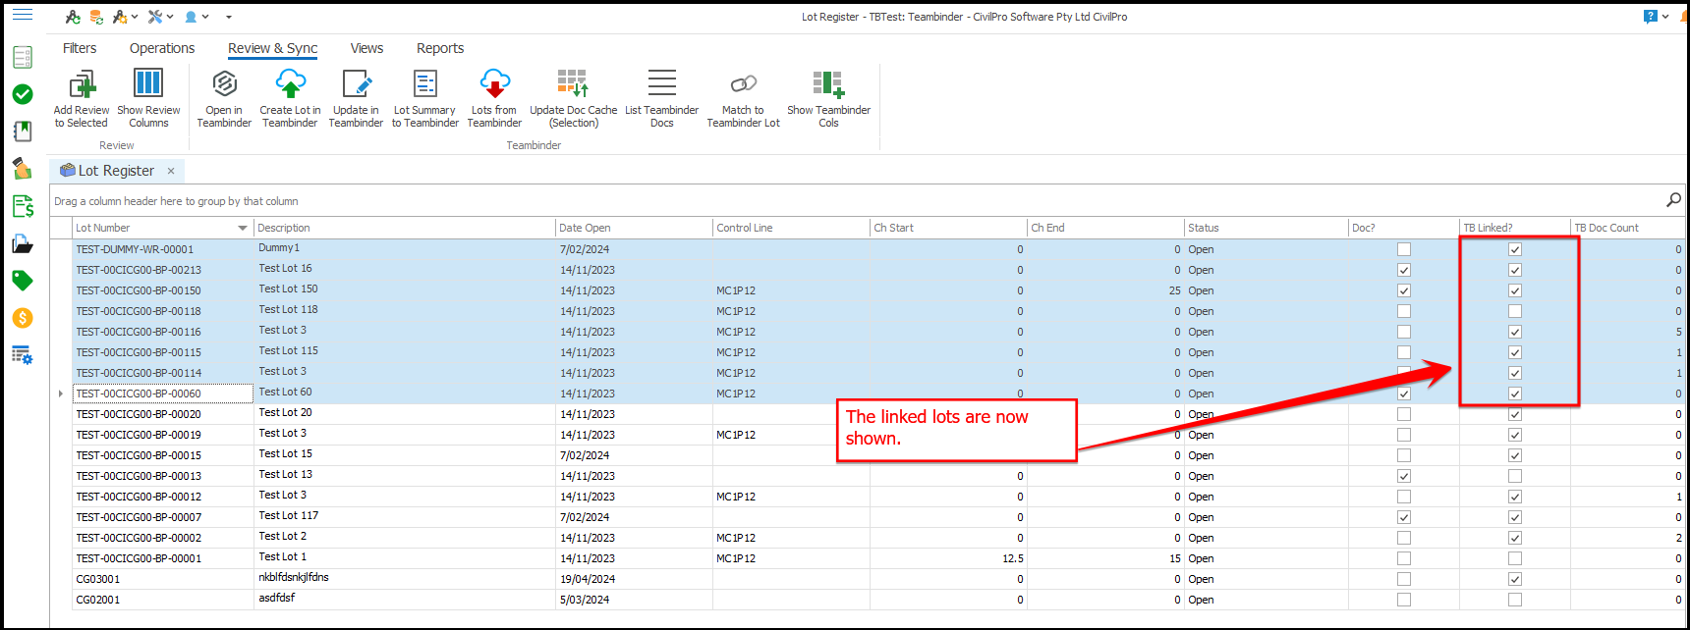
Task: Click Lots from Teambinder
Action: point(494,99)
